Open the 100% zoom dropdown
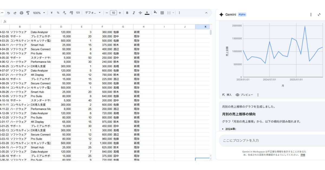 [39, 13]
